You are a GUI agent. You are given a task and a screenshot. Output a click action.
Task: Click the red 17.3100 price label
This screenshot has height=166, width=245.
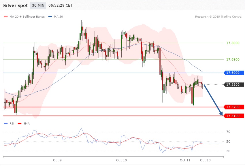233,116
